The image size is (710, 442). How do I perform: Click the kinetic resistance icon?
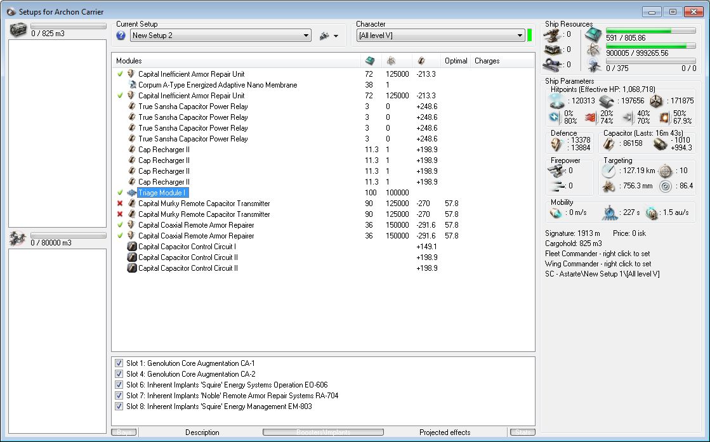627,117
